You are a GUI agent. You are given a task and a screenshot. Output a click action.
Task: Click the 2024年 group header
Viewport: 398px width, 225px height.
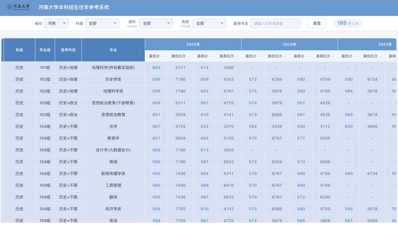coord(289,44)
